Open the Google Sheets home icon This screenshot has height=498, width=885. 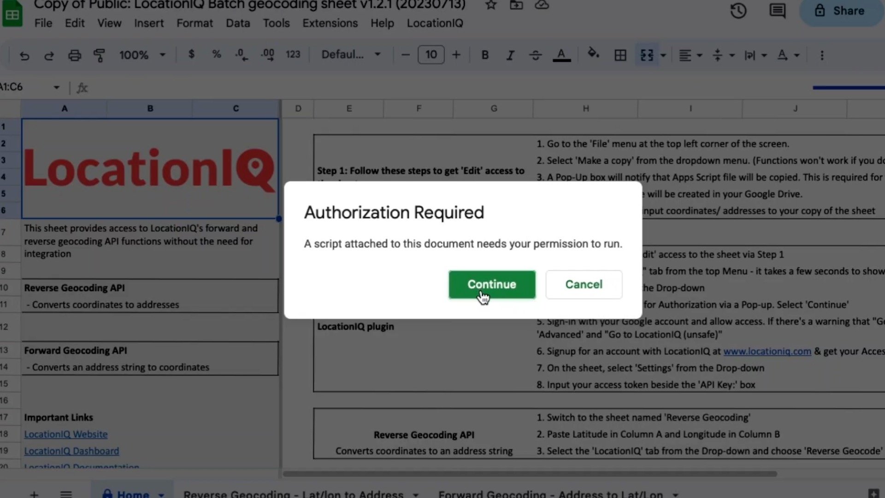(x=12, y=14)
